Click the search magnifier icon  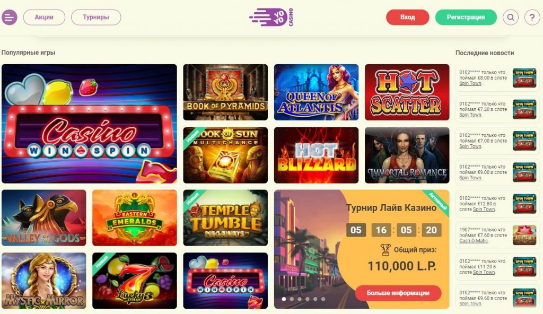[x=511, y=17]
